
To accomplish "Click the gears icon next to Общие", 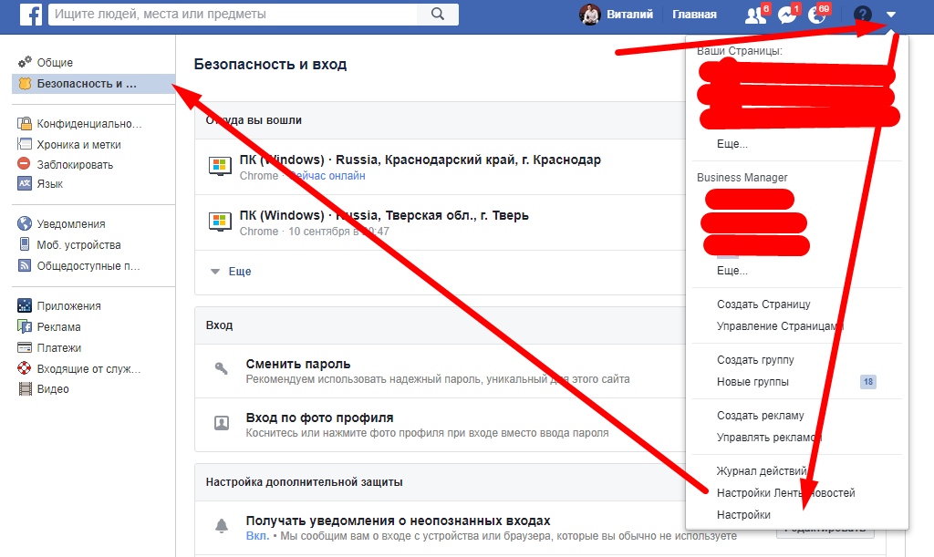I will click(25, 62).
